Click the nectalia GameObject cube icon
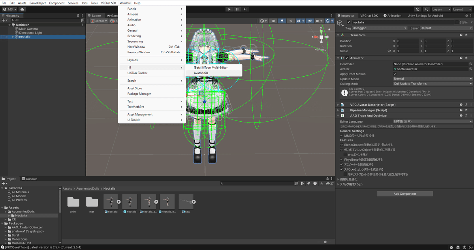 click(340, 23)
